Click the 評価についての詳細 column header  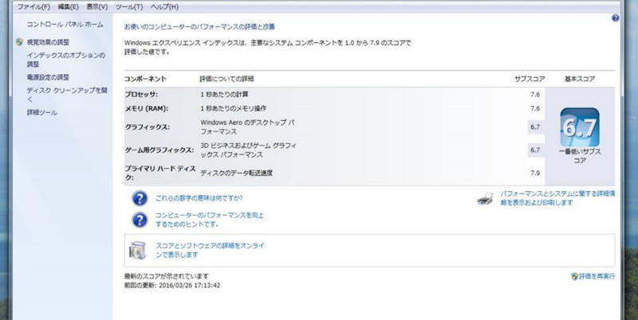[226, 79]
